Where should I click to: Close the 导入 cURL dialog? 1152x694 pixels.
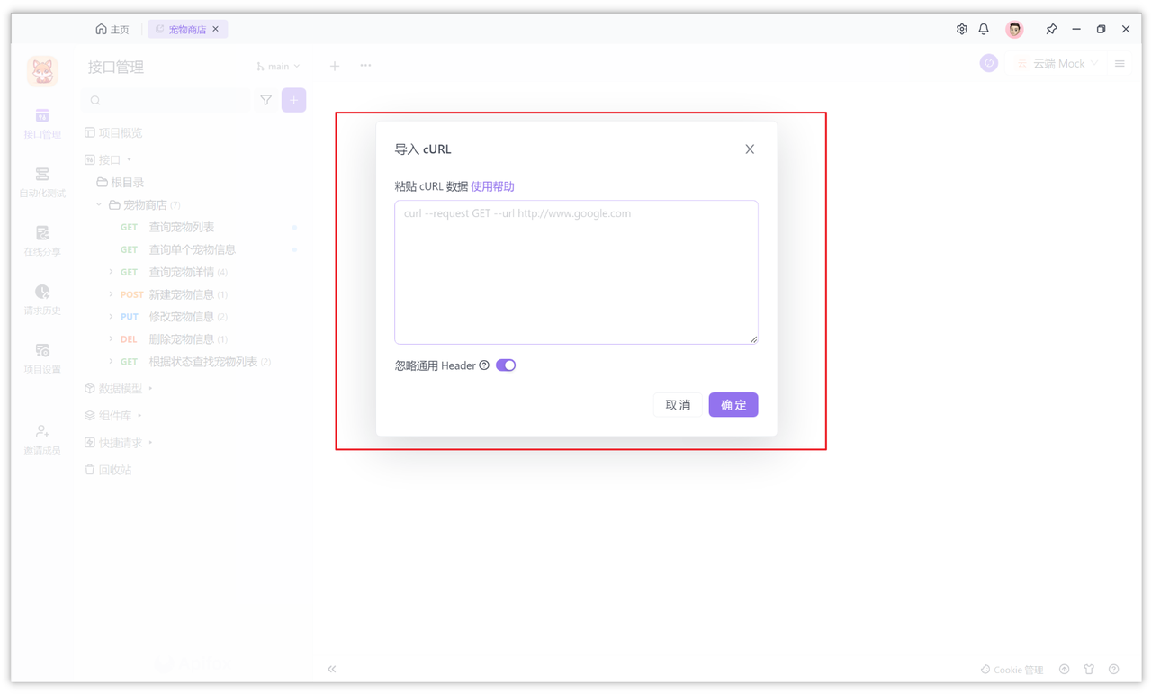tap(750, 149)
